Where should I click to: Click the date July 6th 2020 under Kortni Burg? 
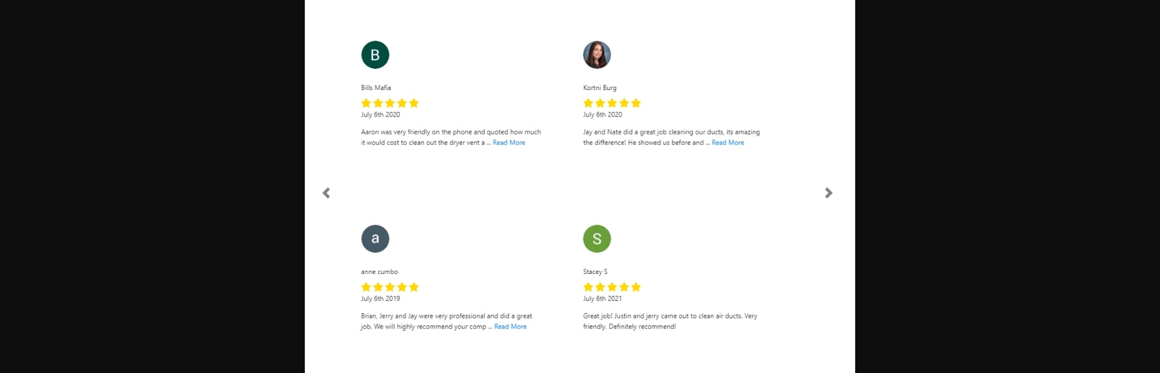click(602, 114)
